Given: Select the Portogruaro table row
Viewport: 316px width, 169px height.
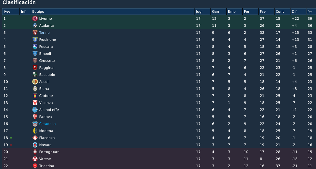Looking at the screenshot, I should pyautogui.click(x=158, y=152).
